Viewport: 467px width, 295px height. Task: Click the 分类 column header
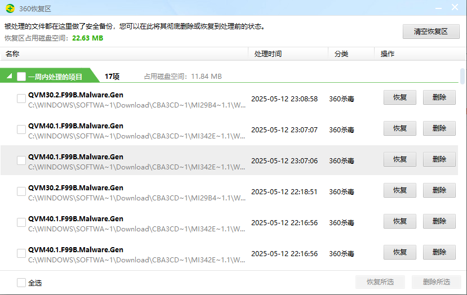(x=341, y=54)
